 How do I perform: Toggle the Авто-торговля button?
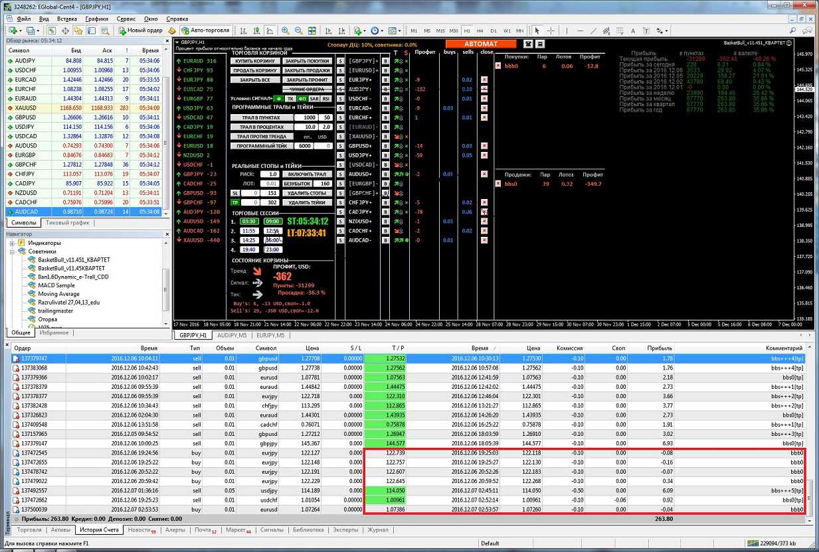pyautogui.click(x=205, y=31)
